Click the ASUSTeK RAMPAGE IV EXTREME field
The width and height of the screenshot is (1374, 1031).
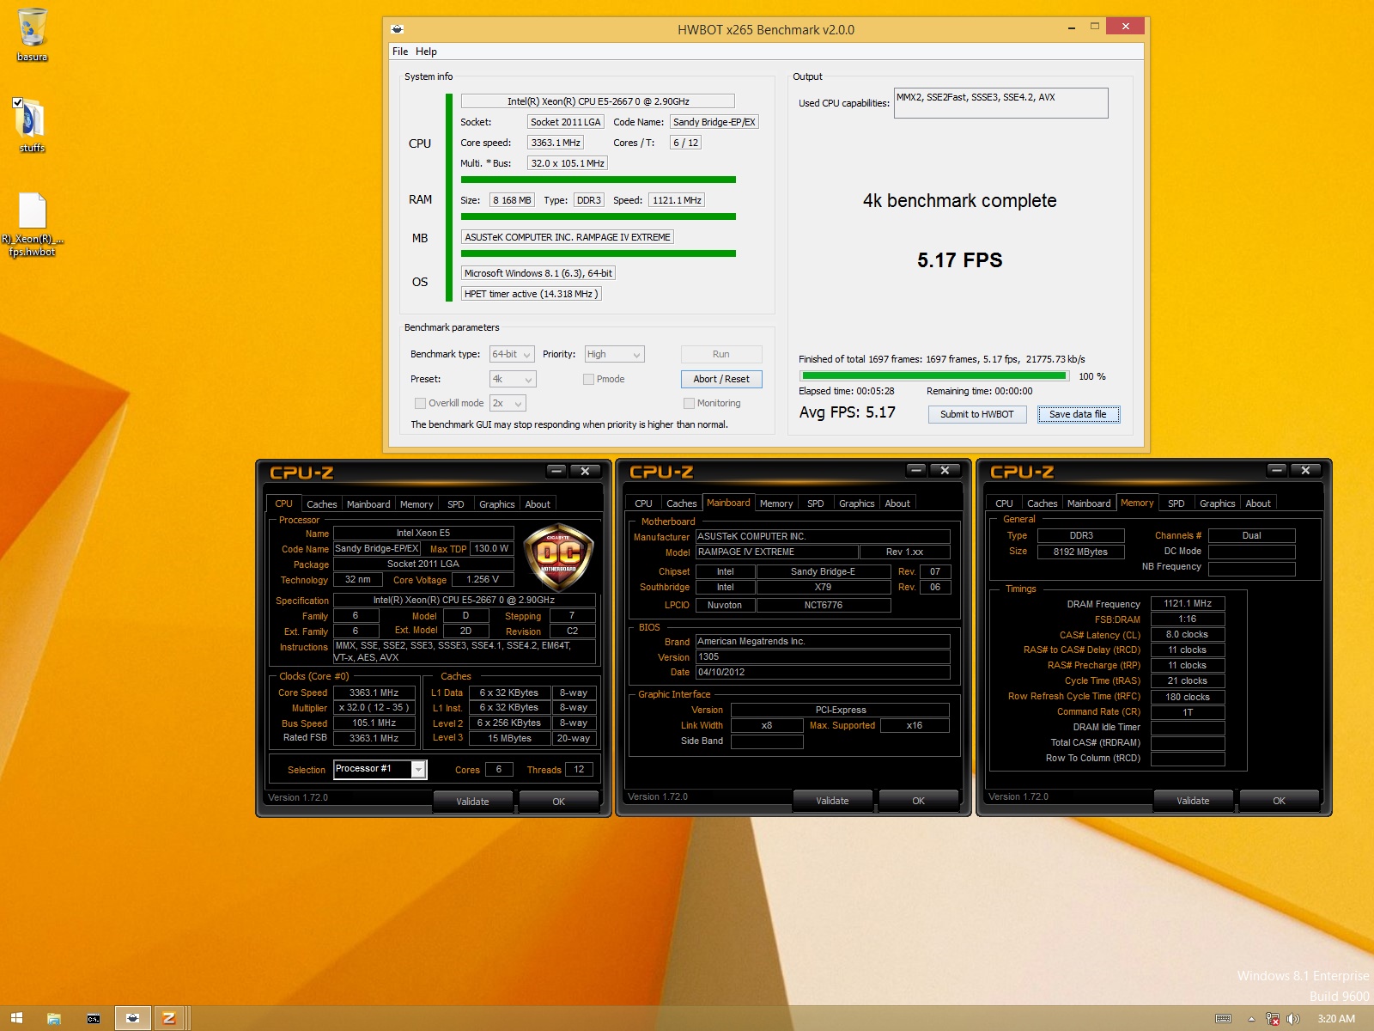(x=568, y=237)
